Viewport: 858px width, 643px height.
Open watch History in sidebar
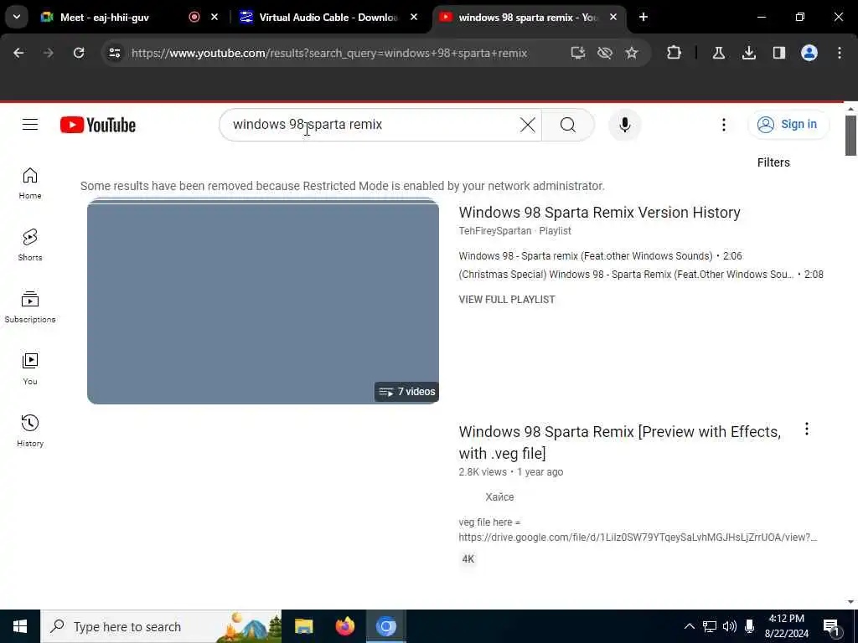(x=30, y=431)
